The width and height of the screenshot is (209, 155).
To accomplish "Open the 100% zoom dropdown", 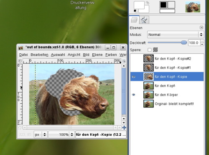I will 61,135.
